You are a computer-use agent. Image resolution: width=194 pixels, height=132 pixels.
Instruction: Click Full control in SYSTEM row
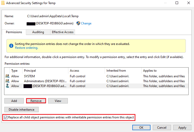click(78, 76)
